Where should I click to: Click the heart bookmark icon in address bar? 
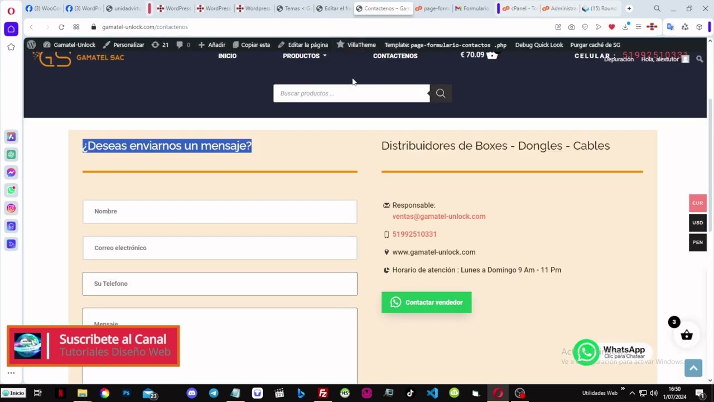coord(612,27)
